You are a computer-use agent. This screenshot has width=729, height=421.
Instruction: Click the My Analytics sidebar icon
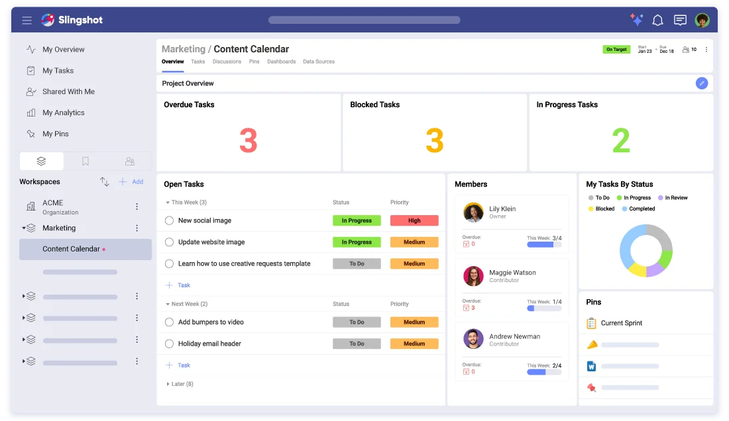point(31,113)
